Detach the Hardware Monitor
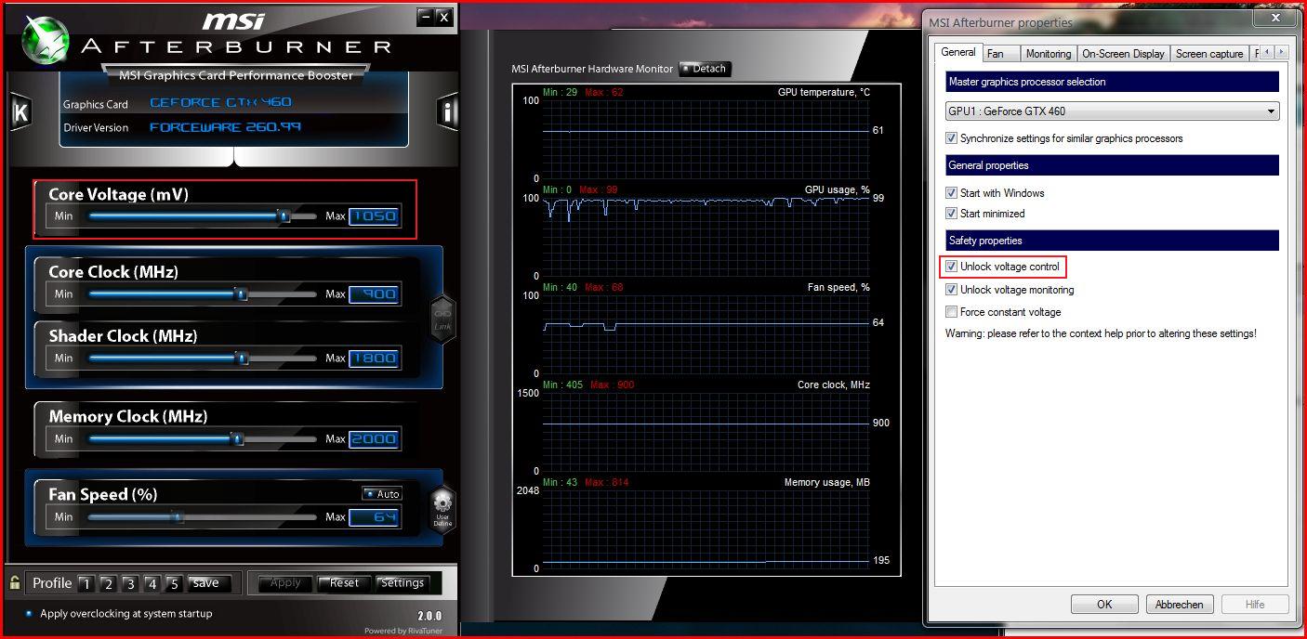 pos(705,69)
